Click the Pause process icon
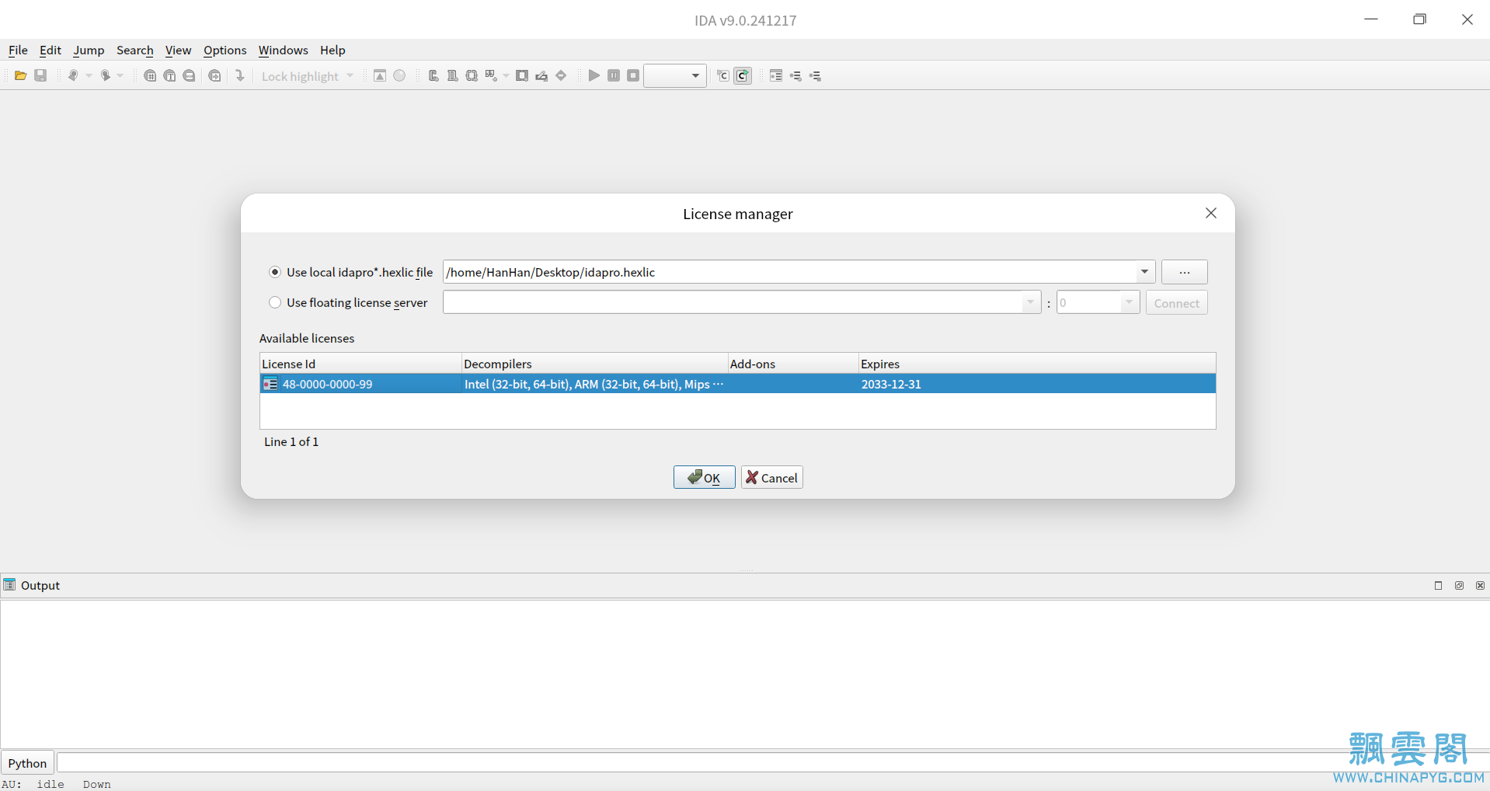The height and width of the screenshot is (791, 1490). [614, 75]
